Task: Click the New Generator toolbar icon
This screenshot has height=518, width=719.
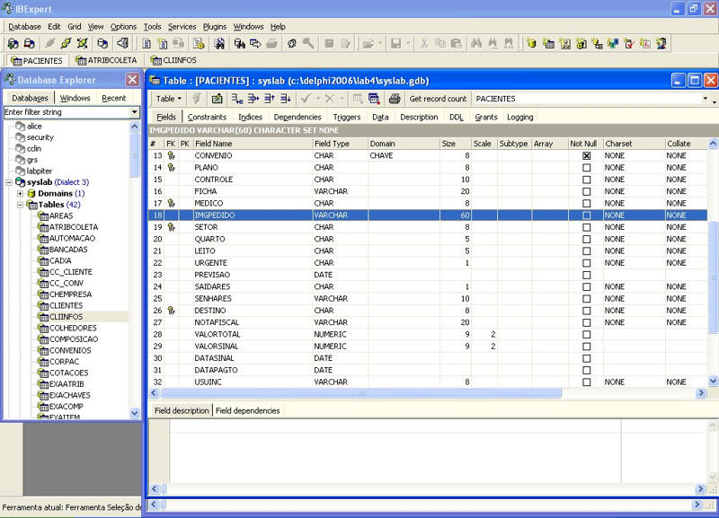Action: point(613,43)
